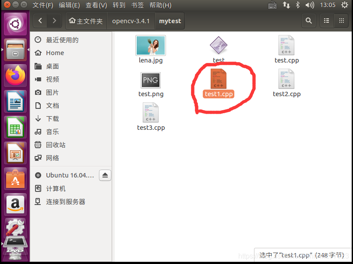Click the Amazon icon in the launcher
The height and width of the screenshot is (264, 353).
tap(15, 205)
